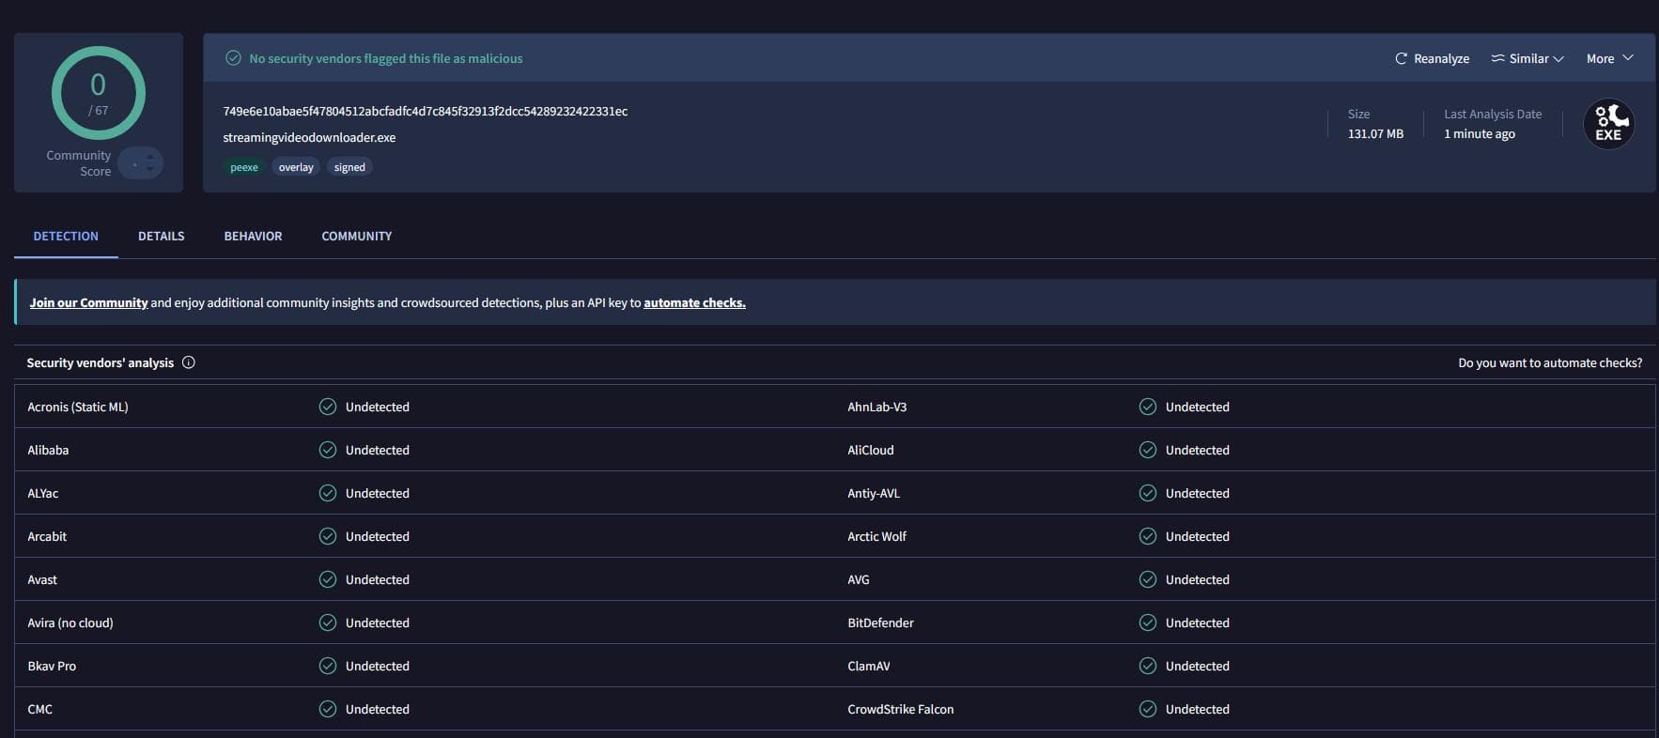Click the check icon in the BitDefender row

point(1148,623)
